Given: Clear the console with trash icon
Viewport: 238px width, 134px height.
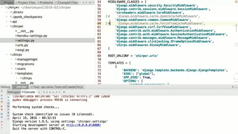Looking at the screenshot, I should tap(8, 113).
